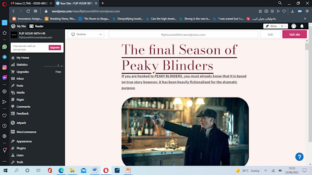This screenshot has width=312, height=175.
Task: Open Reader in WordPress bar
Action: (37, 26)
